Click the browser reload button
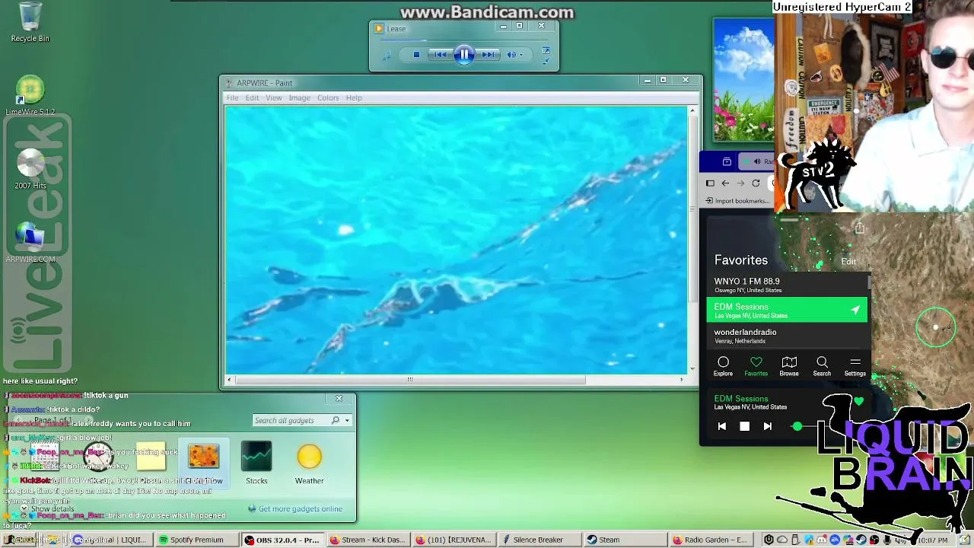Image resolution: width=974 pixels, height=548 pixels. (x=756, y=183)
